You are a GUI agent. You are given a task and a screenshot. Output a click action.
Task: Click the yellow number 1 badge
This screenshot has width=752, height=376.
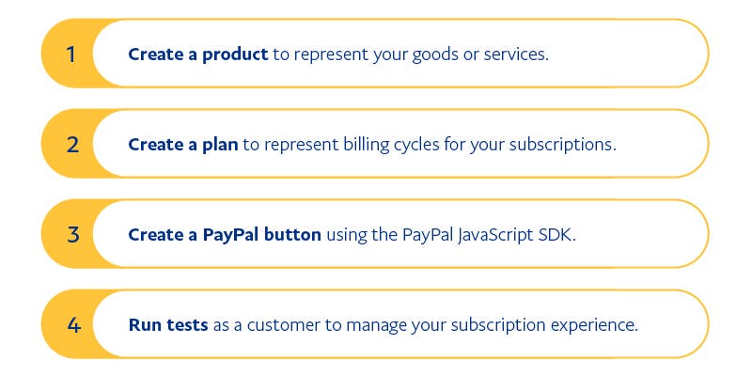pos(71,54)
